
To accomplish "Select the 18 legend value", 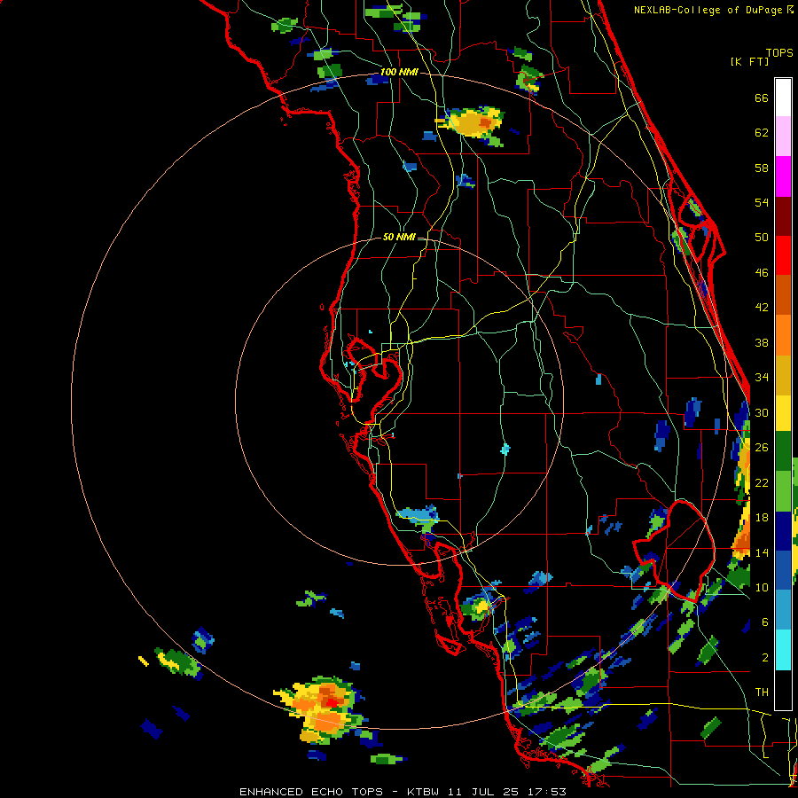I will pos(762,518).
